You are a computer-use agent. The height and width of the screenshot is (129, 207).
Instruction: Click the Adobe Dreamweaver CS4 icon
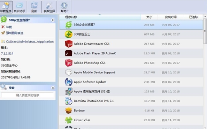[69, 44]
